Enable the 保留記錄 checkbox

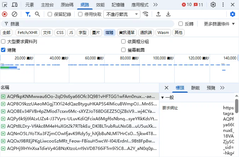50,14
